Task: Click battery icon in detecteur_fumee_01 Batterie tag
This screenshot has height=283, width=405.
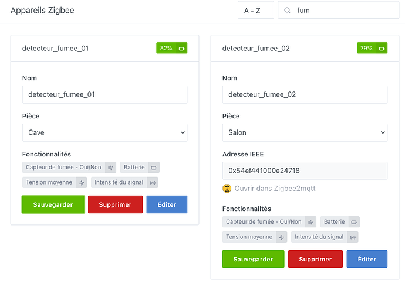Action: pyautogui.click(x=154, y=168)
